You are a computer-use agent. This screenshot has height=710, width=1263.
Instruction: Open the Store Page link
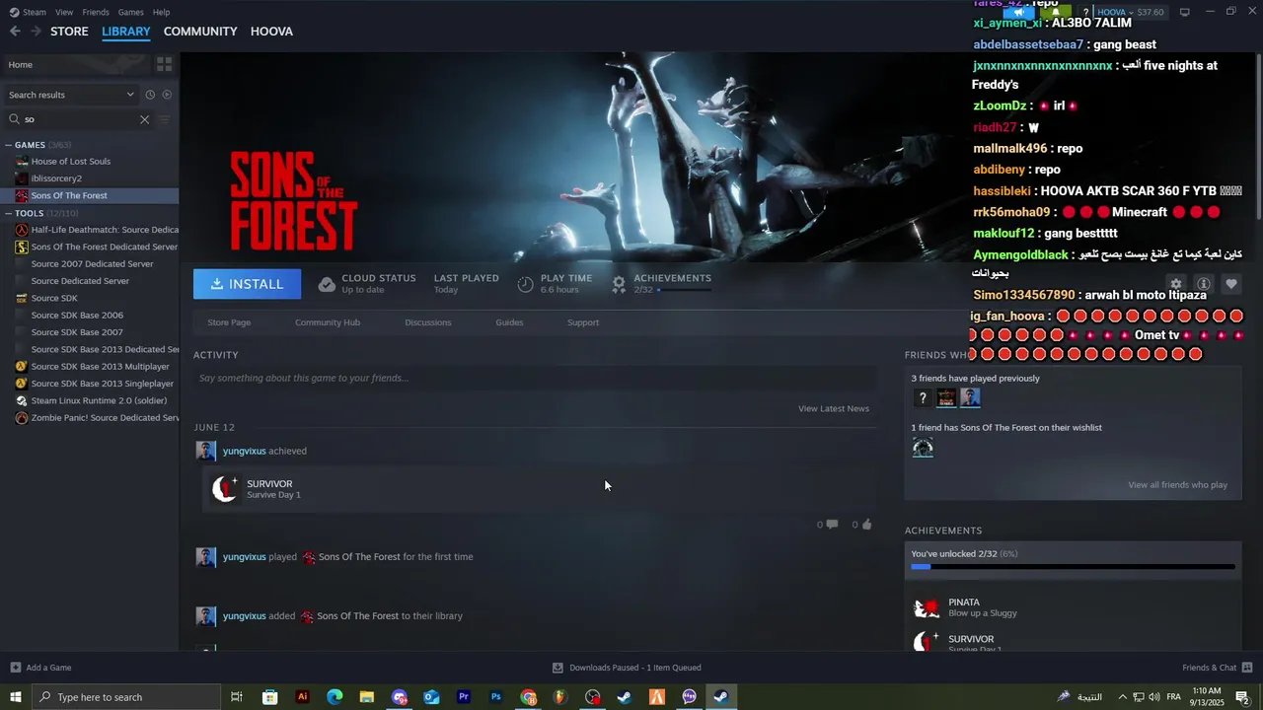tap(229, 322)
